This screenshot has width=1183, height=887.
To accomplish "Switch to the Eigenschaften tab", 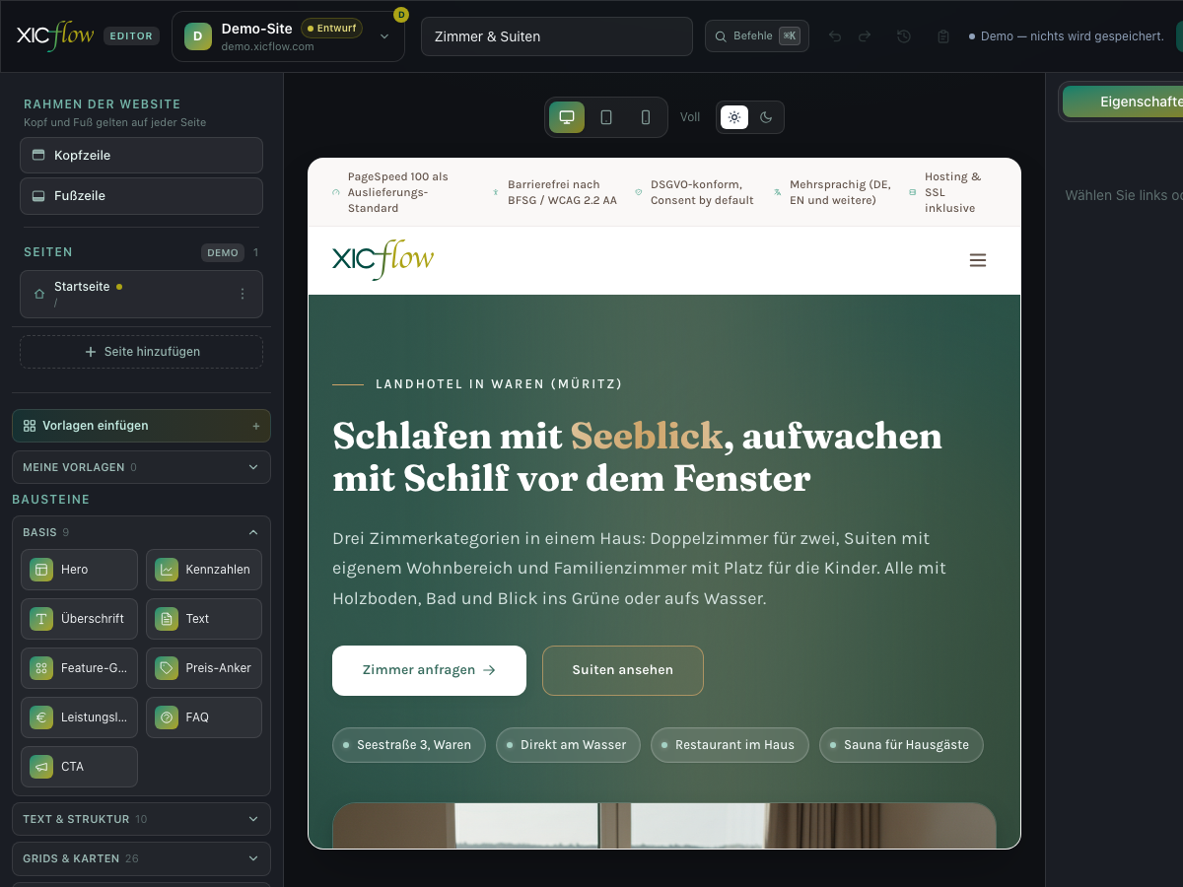I will pos(1123,102).
